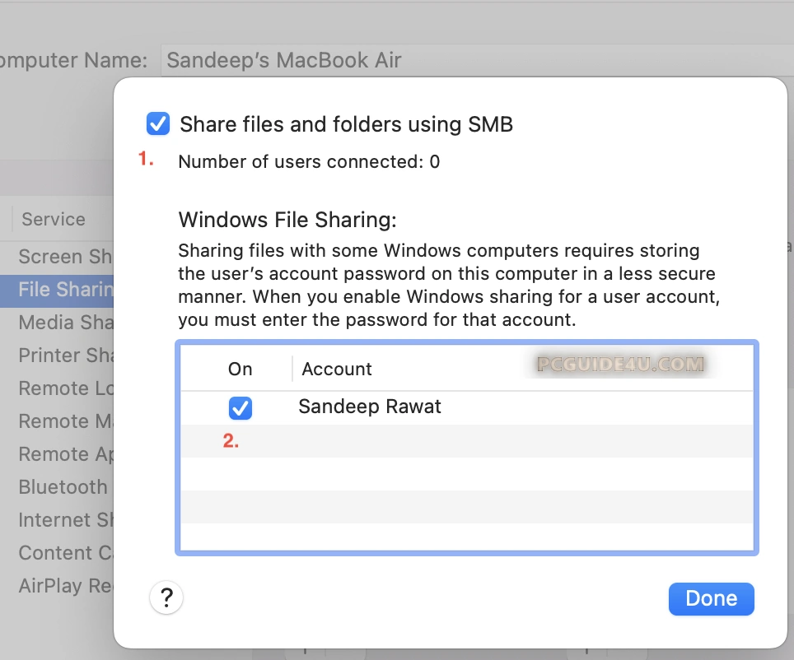The image size is (794, 660).
Task: Select Bluetooth Sharing in the list
Action: click(63, 487)
